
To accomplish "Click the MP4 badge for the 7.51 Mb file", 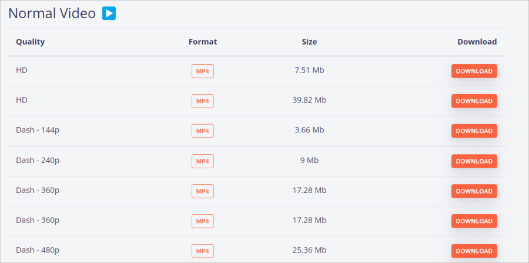I will click(203, 71).
